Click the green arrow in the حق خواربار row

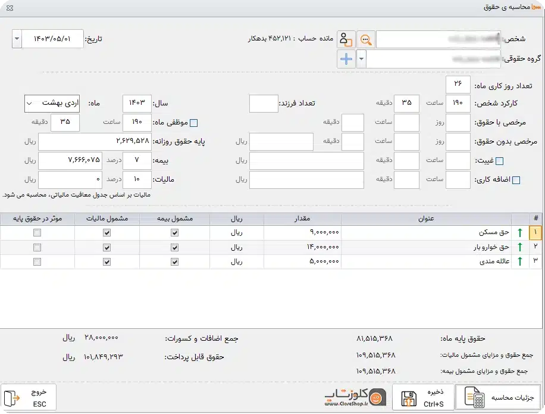[x=520, y=247]
